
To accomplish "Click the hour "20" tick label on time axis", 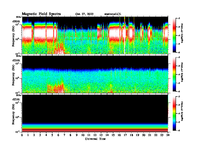I will [x=144, y=135].
